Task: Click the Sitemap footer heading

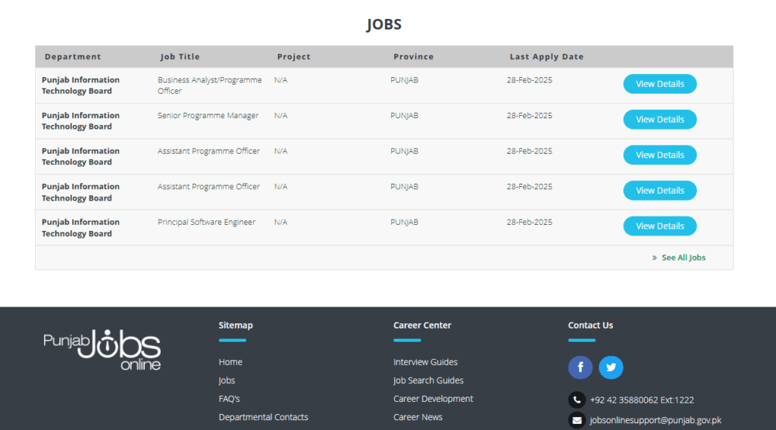Action: click(236, 326)
